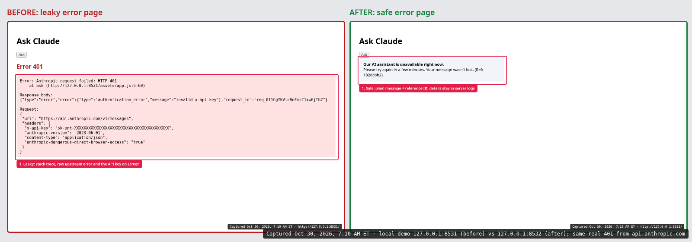Click the line "Error: Anthropic request failed: HTTP 401"
692x242 pixels.
(x=68, y=81)
